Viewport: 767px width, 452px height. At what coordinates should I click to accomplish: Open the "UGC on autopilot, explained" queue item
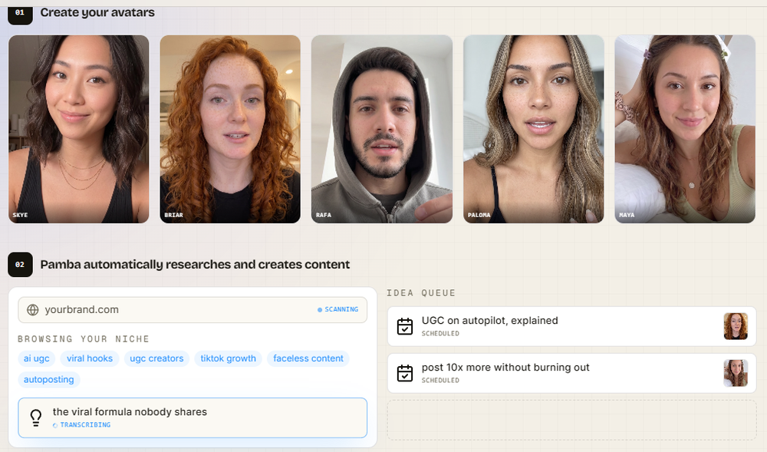572,326
